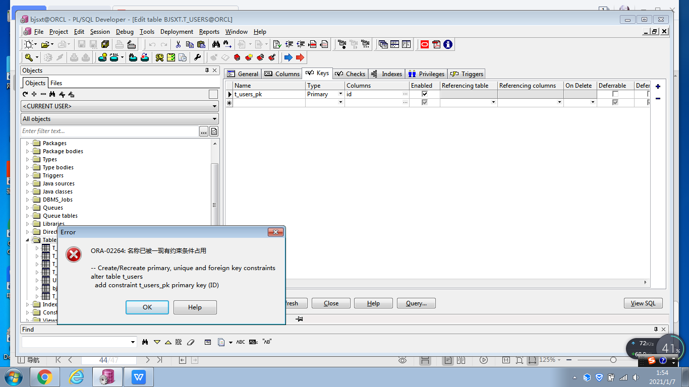Click the blue minus remove key icon
The width and height of the screenshot is (689, 387).
(658, 98)
